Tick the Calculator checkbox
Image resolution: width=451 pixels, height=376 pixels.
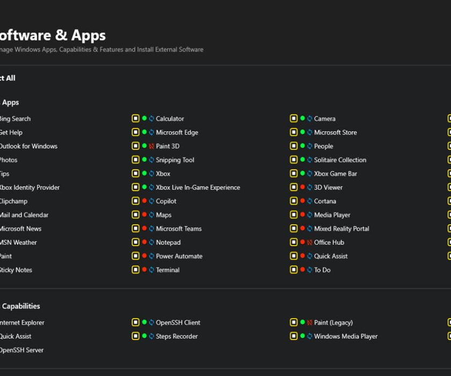point(135,119)
